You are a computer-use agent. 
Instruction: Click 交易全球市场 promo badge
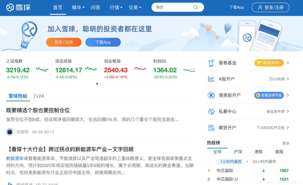pyautogui.click(x=269, y=95)
